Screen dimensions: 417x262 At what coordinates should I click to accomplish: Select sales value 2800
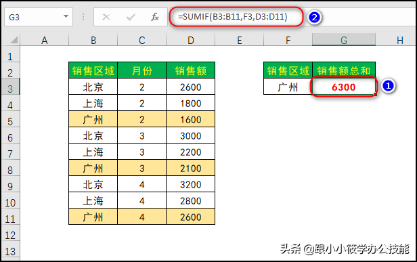[x=190, y=200]
